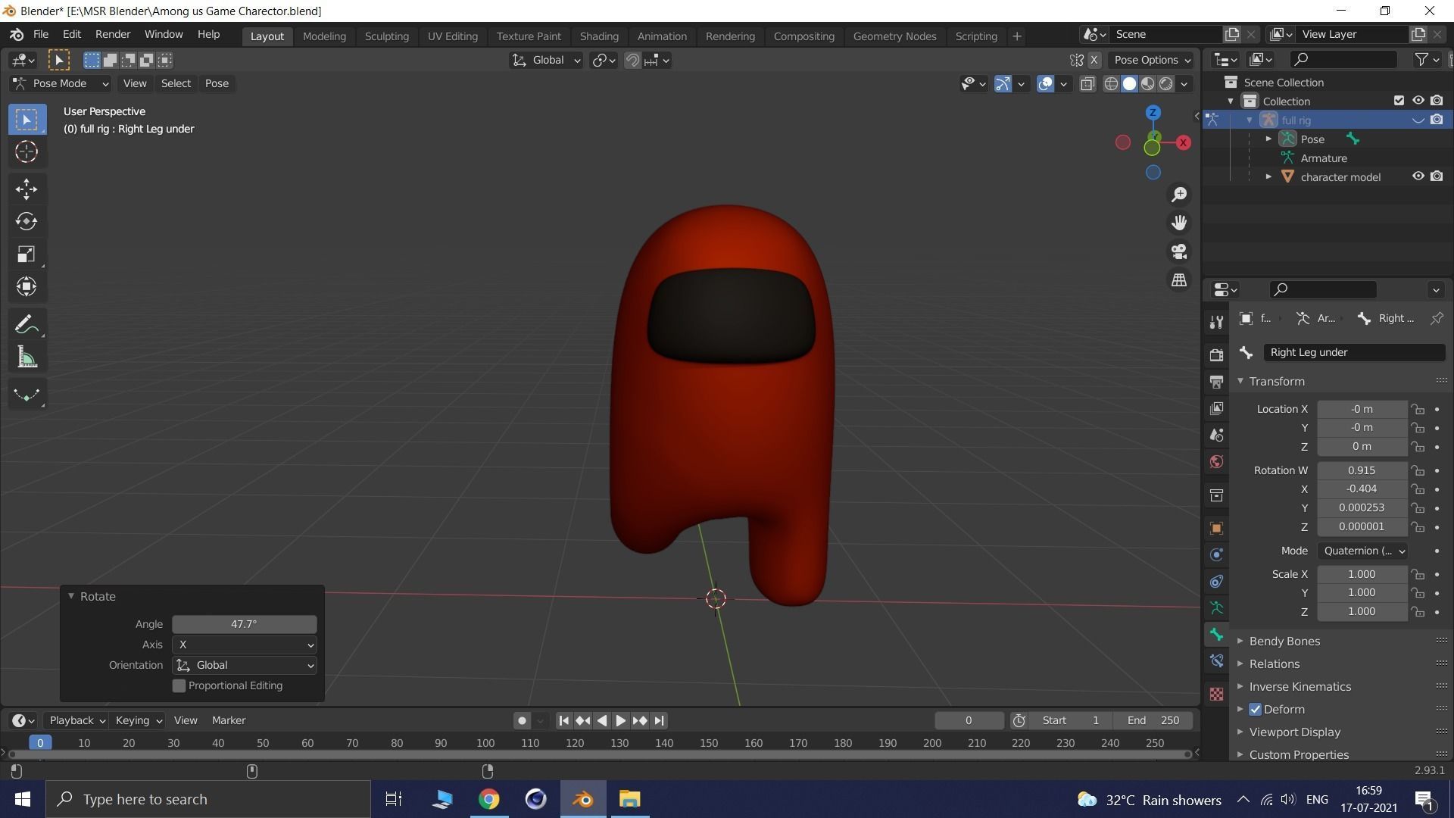Open the Tool properties tab
Screen dimensions: 1454x818
click(x=1216, y=323)
